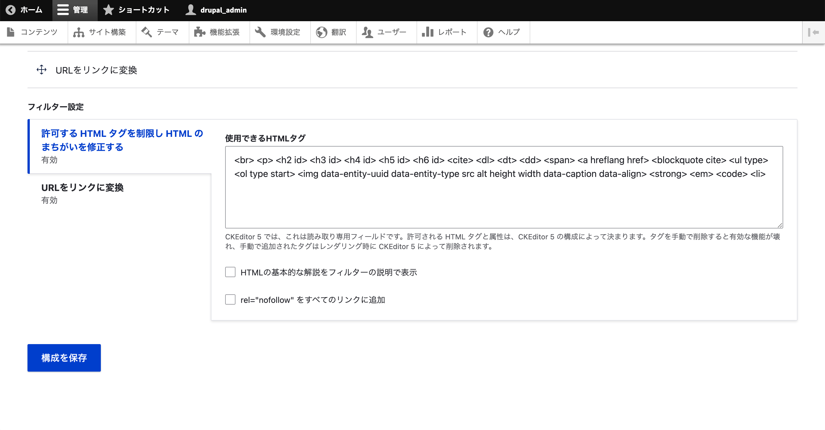Click the 環境設定 wrench icon

(x=260, y=32)
